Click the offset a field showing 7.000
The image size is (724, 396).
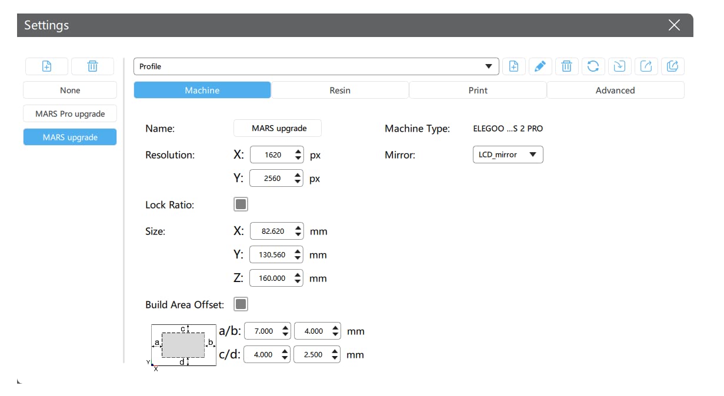click(x=267, y=331)
